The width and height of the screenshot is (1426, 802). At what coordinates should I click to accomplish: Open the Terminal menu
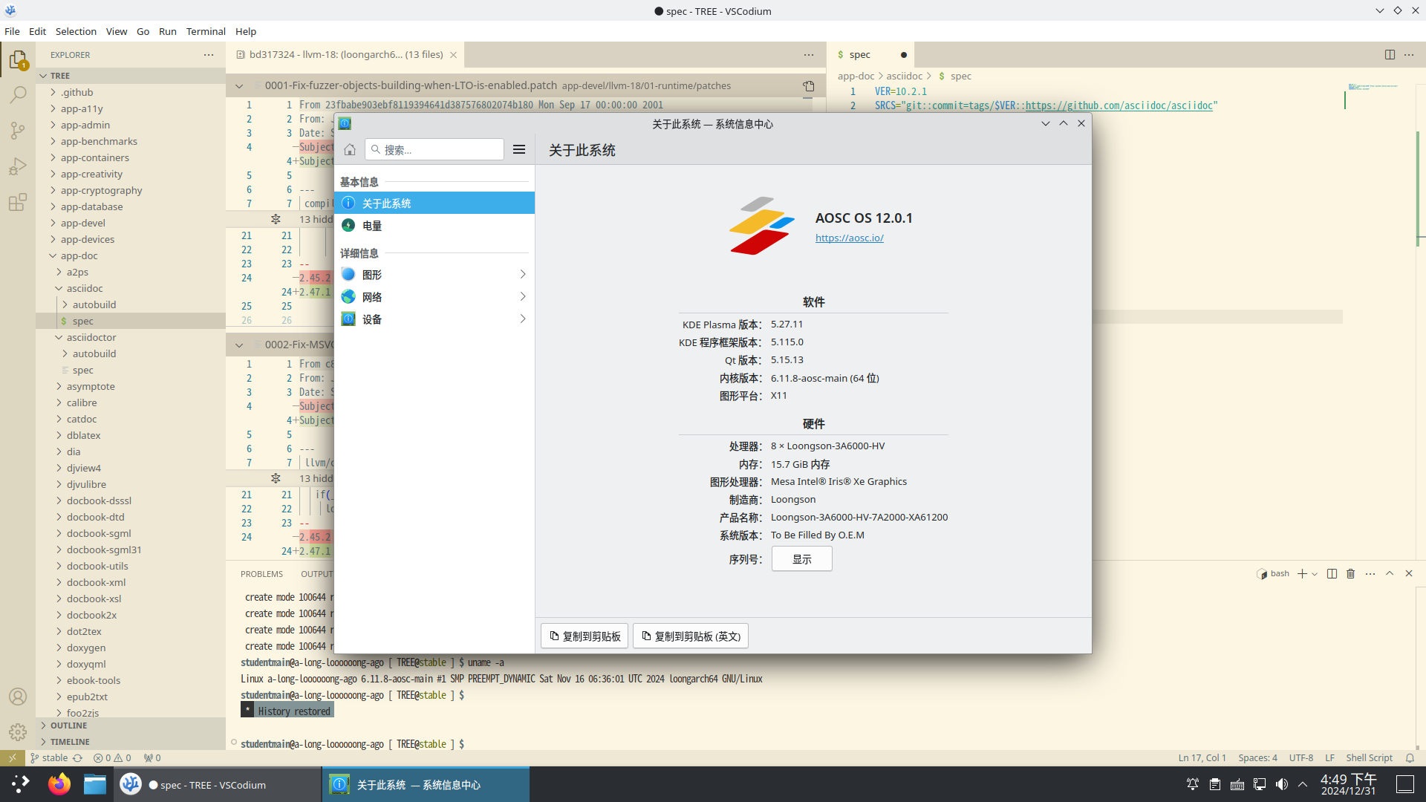(x=206, y=31)
